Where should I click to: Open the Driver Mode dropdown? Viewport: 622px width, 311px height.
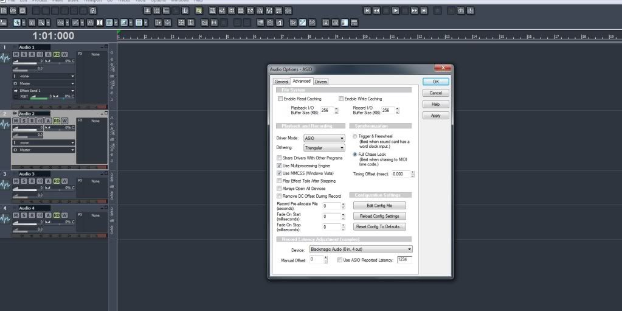pos(324,139)
